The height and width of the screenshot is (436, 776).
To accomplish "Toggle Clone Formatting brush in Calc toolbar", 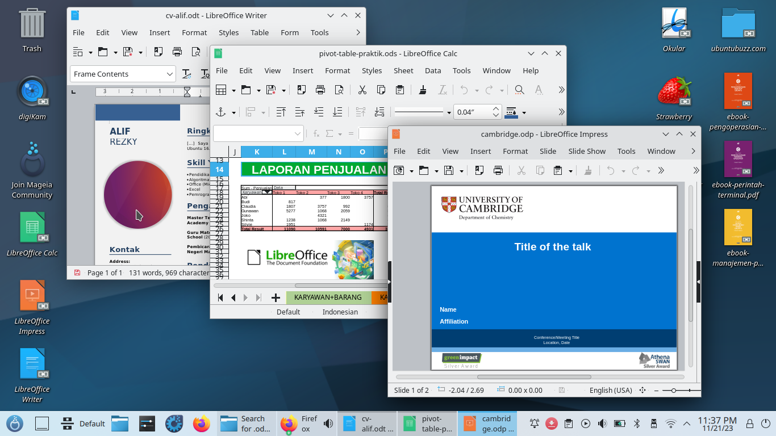I will tap(423, 90).
